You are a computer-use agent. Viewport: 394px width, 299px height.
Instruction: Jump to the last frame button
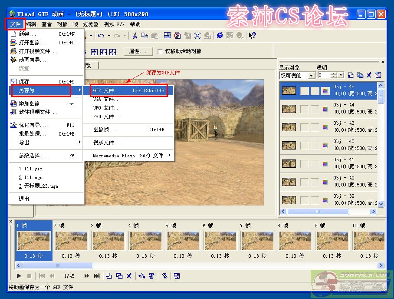pos(97,276)
